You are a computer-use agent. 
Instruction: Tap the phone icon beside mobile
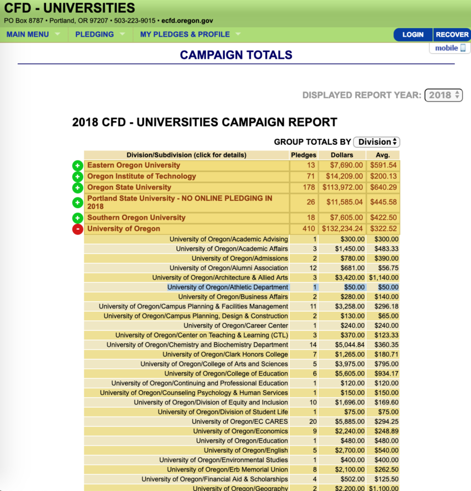[463, 48]
